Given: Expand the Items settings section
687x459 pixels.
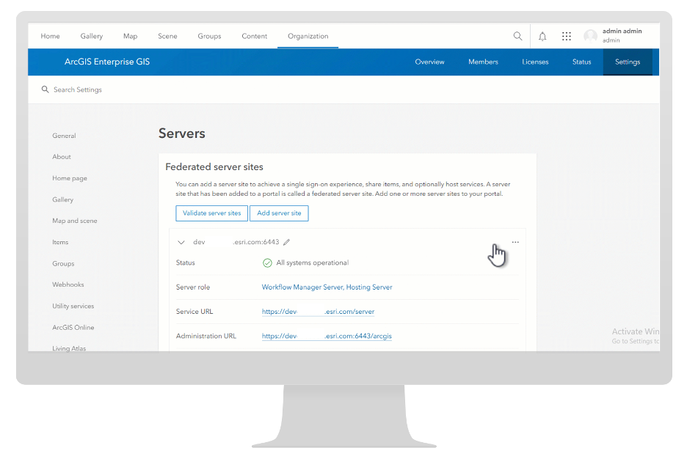Looking at the screenshot, I should (x=60, y=241).
